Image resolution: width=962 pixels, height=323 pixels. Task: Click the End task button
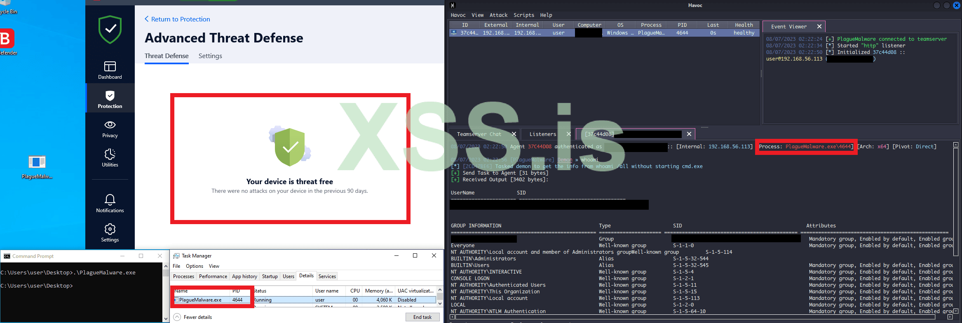tap(422, 317)
